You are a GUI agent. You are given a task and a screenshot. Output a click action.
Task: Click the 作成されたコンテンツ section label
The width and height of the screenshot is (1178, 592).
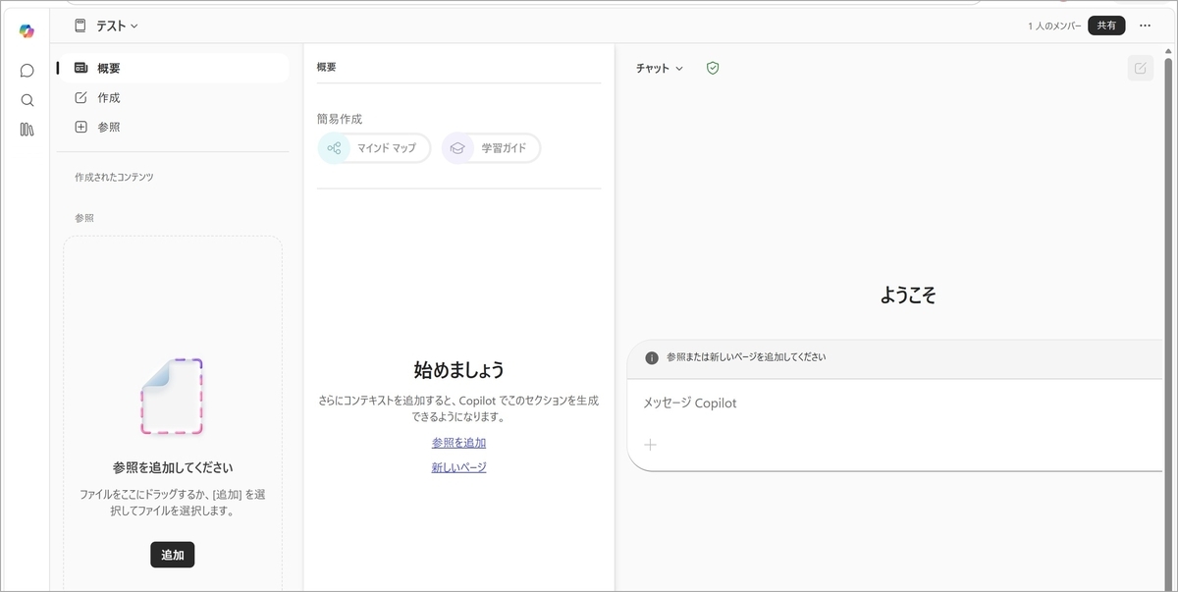tap(114, 178)
